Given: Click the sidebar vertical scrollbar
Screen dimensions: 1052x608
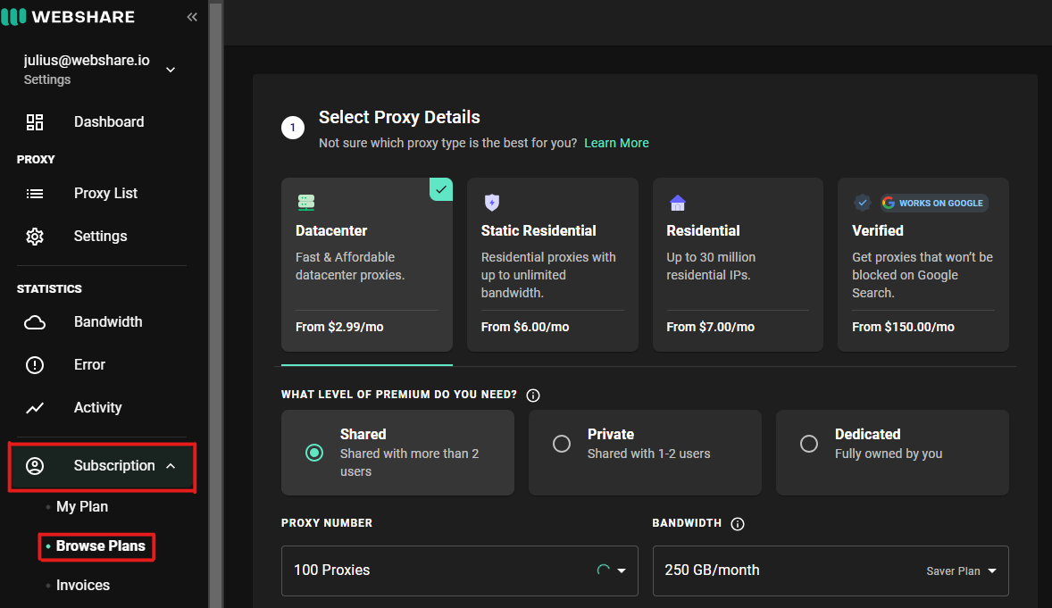Looking at the screenshot, I should (x=215, y=305).
